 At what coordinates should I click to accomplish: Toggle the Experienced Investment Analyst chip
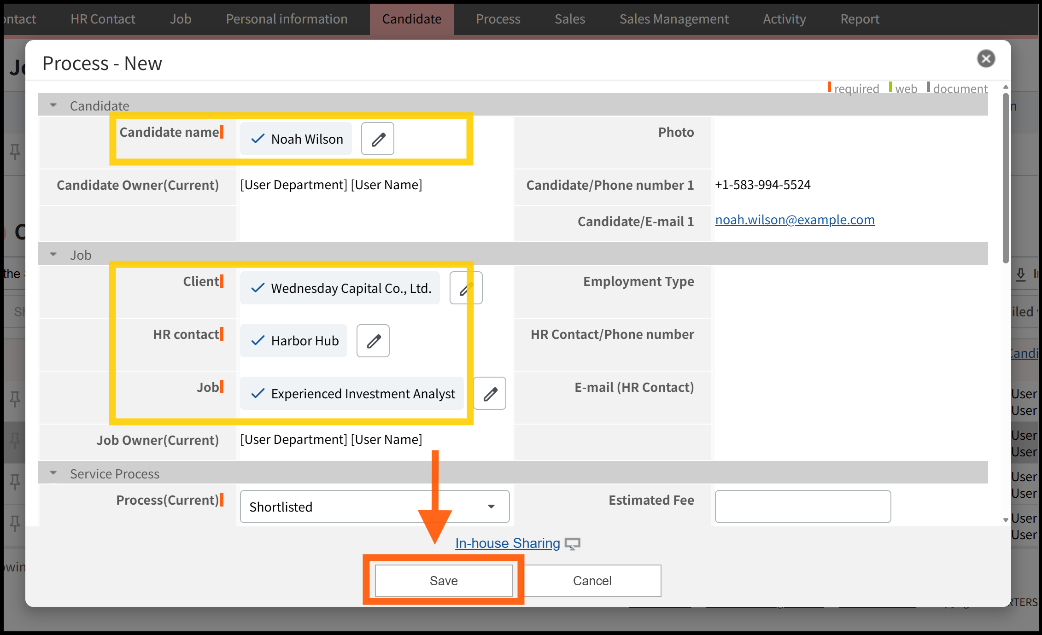(352, 394)
